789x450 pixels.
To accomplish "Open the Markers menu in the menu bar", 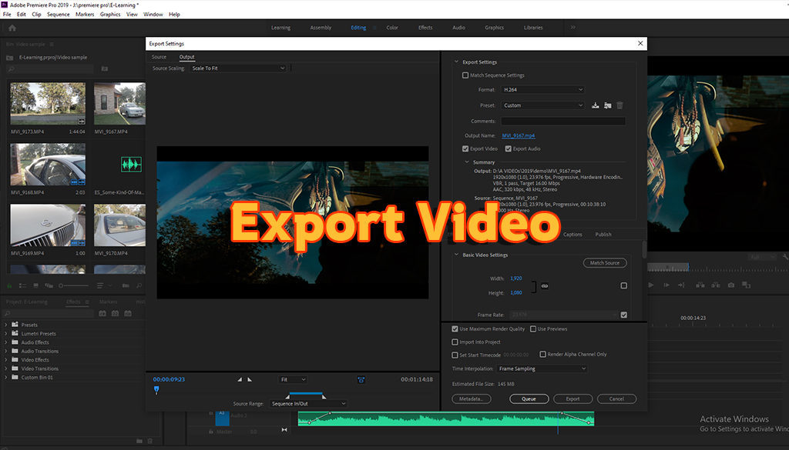I will (85, 14).
